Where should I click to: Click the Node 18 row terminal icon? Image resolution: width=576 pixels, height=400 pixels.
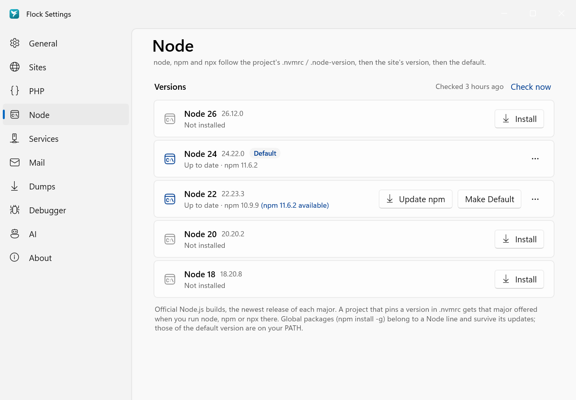170,280
